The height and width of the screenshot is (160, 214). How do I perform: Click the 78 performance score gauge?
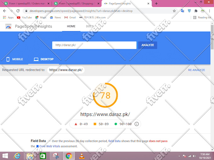[x=105, y=95]
